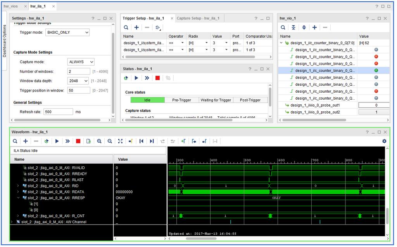
Task: Add marker in Waveform toolbar
Action: (x=183, y=141)
